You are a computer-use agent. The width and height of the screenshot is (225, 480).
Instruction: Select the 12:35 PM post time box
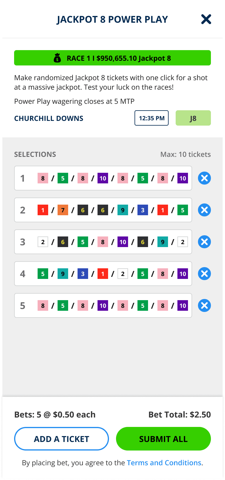[152, 118]
